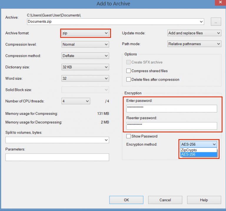This screenshot has height=211, width=226.
Task: Click the OK button
Action: pos(126,200)
